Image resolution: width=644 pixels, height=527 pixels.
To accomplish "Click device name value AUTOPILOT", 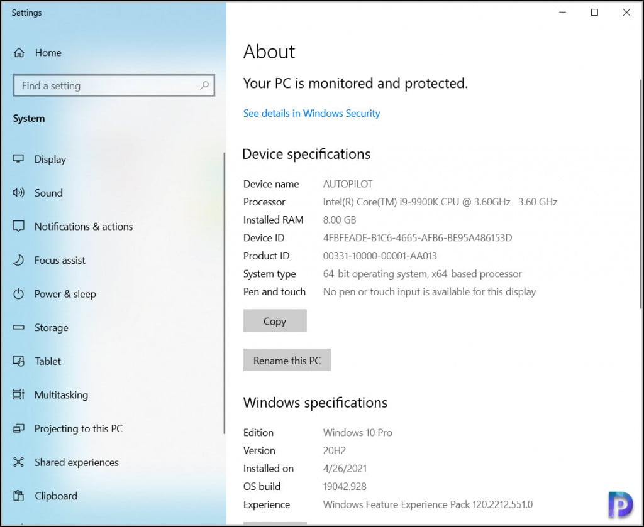I will (x=347, y=184).
